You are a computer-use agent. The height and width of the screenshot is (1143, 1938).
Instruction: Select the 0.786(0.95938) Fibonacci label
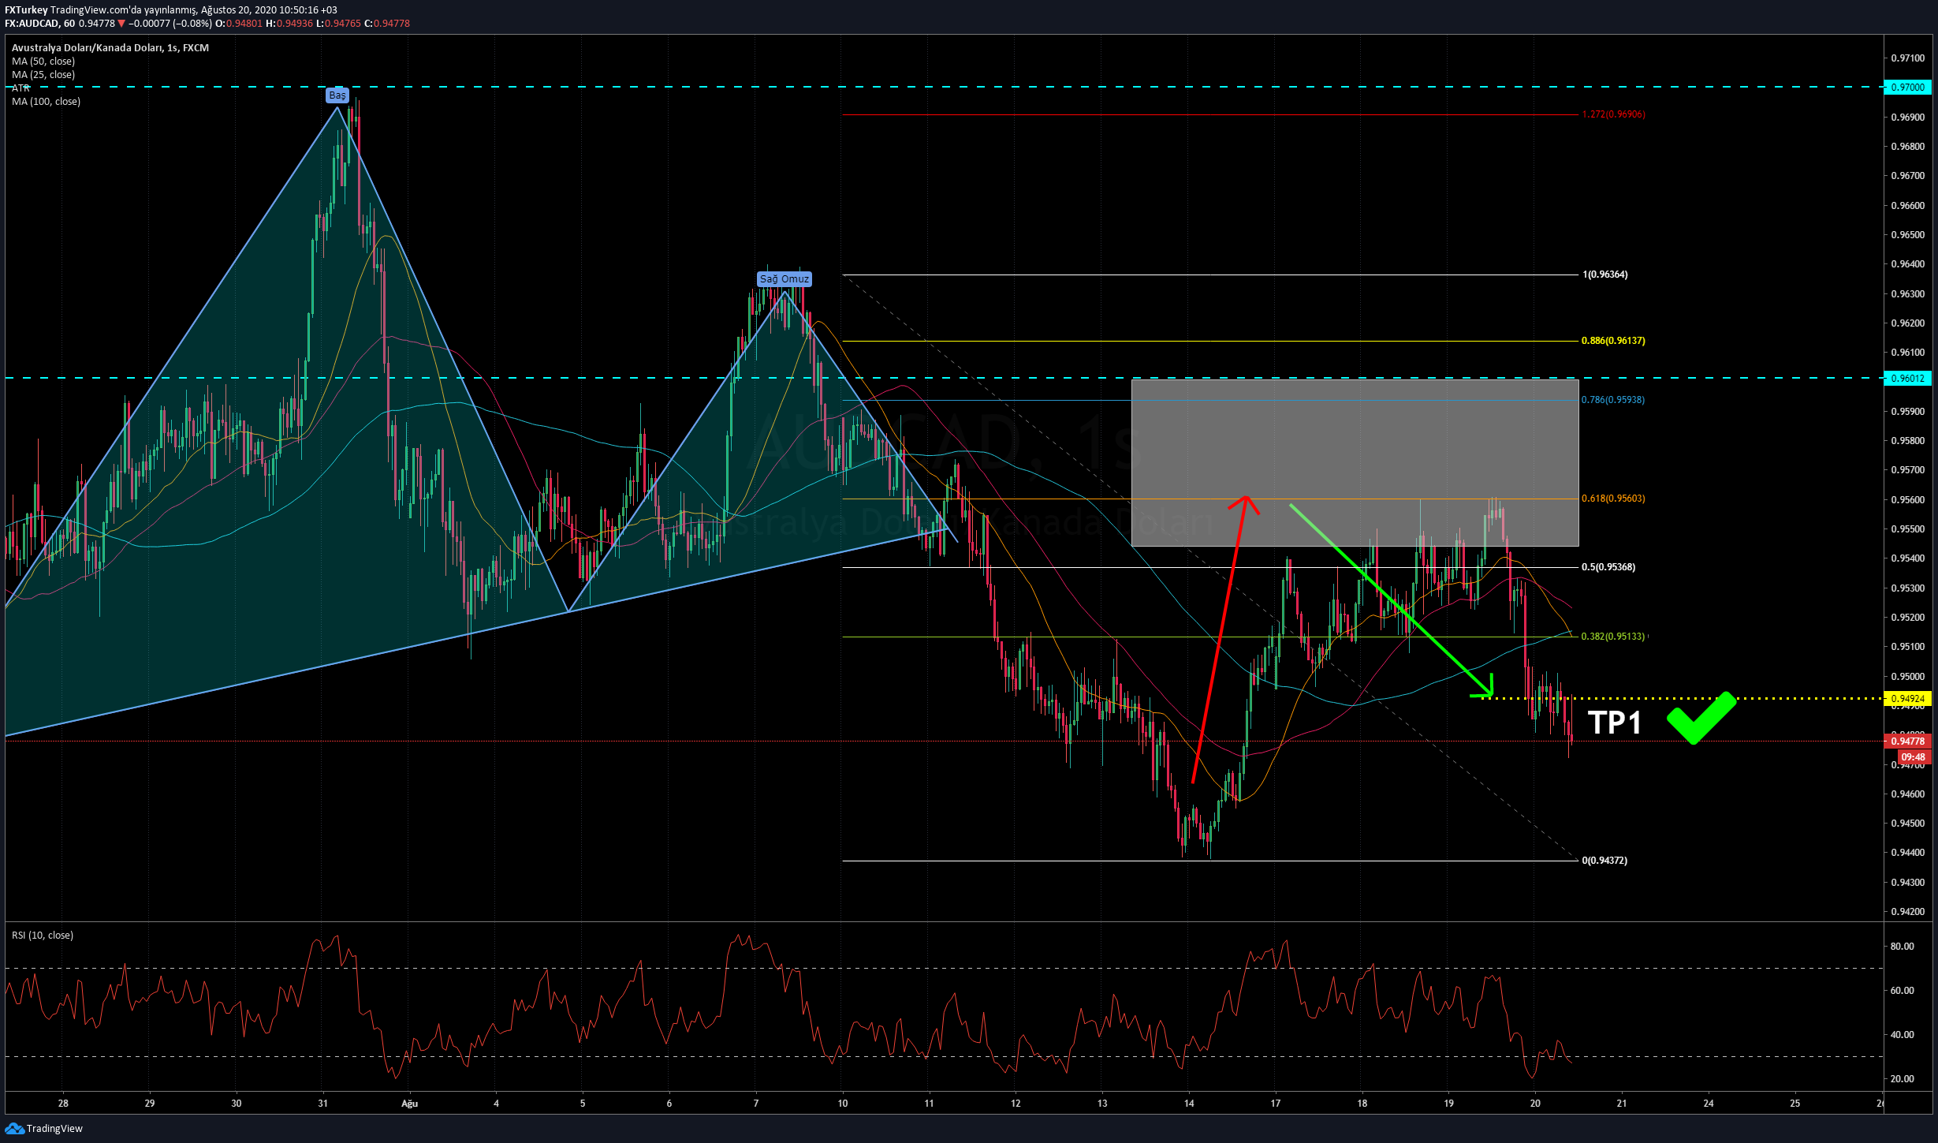point(1613,400)
